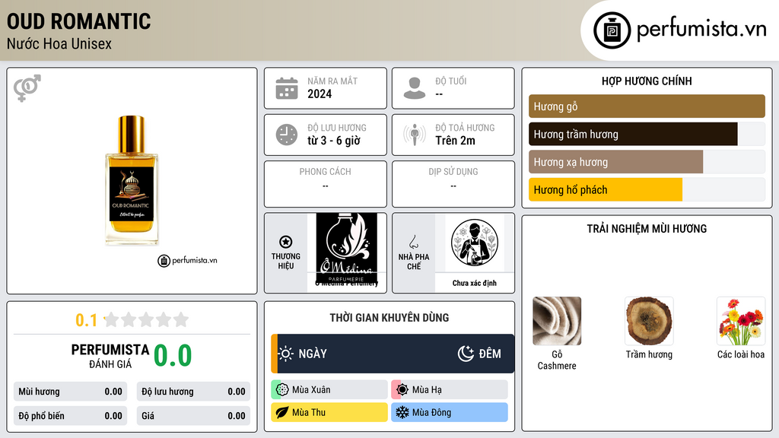Image resolution: width=779 pixels, height=438 pixels.
Task: Click the perfumista.vn perfume bottle logo
Action: [612, 30]
